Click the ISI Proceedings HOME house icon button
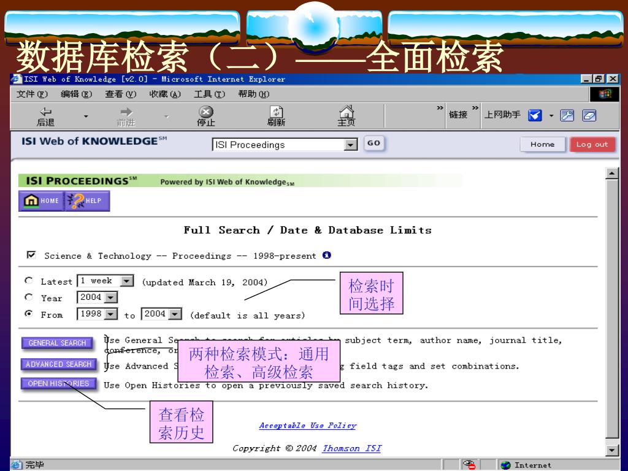Image resolution: width=628 pixels, height=471 pixels. pos(41,201)
